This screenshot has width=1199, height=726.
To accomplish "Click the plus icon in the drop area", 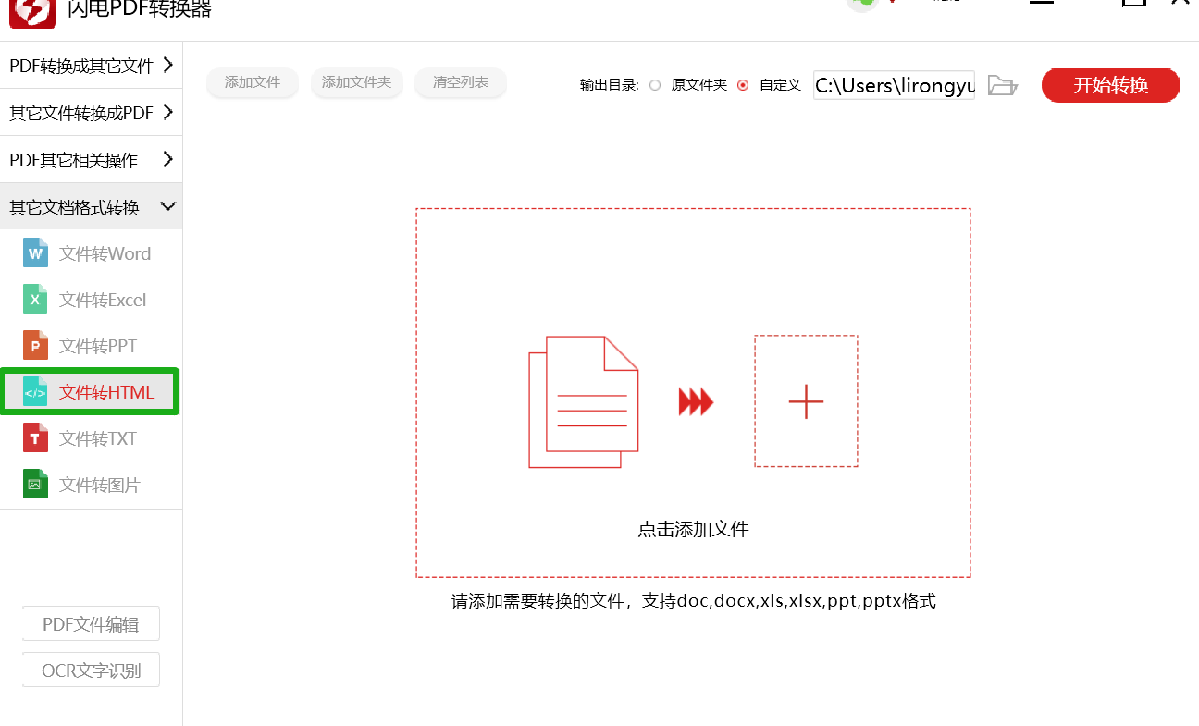I will pyautogui.click(x=806, y=401).
